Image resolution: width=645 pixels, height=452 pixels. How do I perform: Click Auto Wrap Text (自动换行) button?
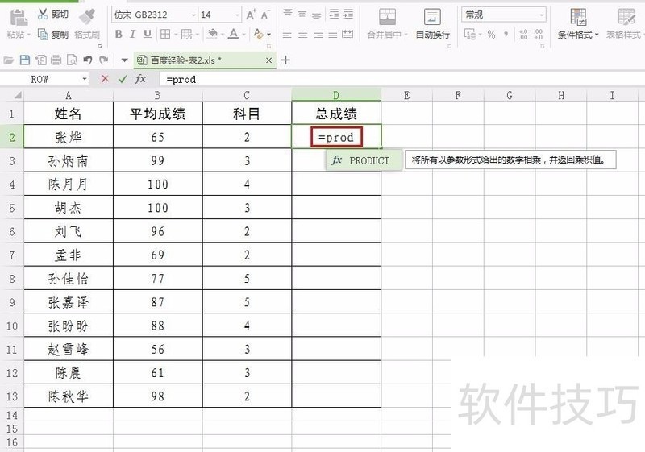coord(432,24)
